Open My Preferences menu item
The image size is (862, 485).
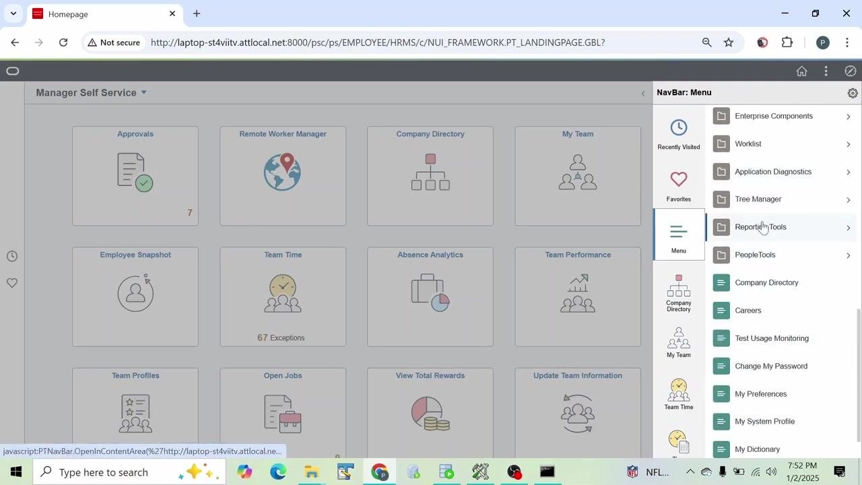pos(781,394)
